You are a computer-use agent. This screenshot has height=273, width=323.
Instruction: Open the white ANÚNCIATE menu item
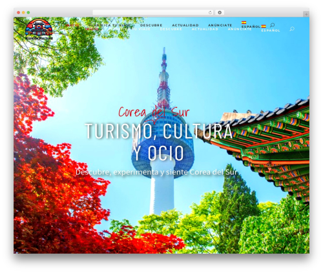click(240, 29)
